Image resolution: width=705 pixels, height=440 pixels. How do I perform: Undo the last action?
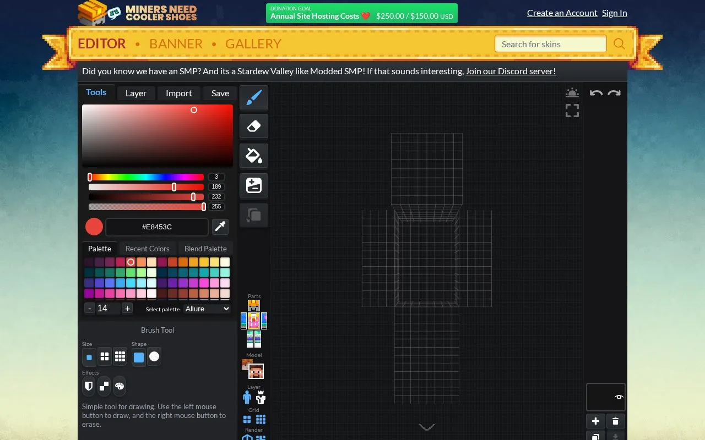click(596, 93)
